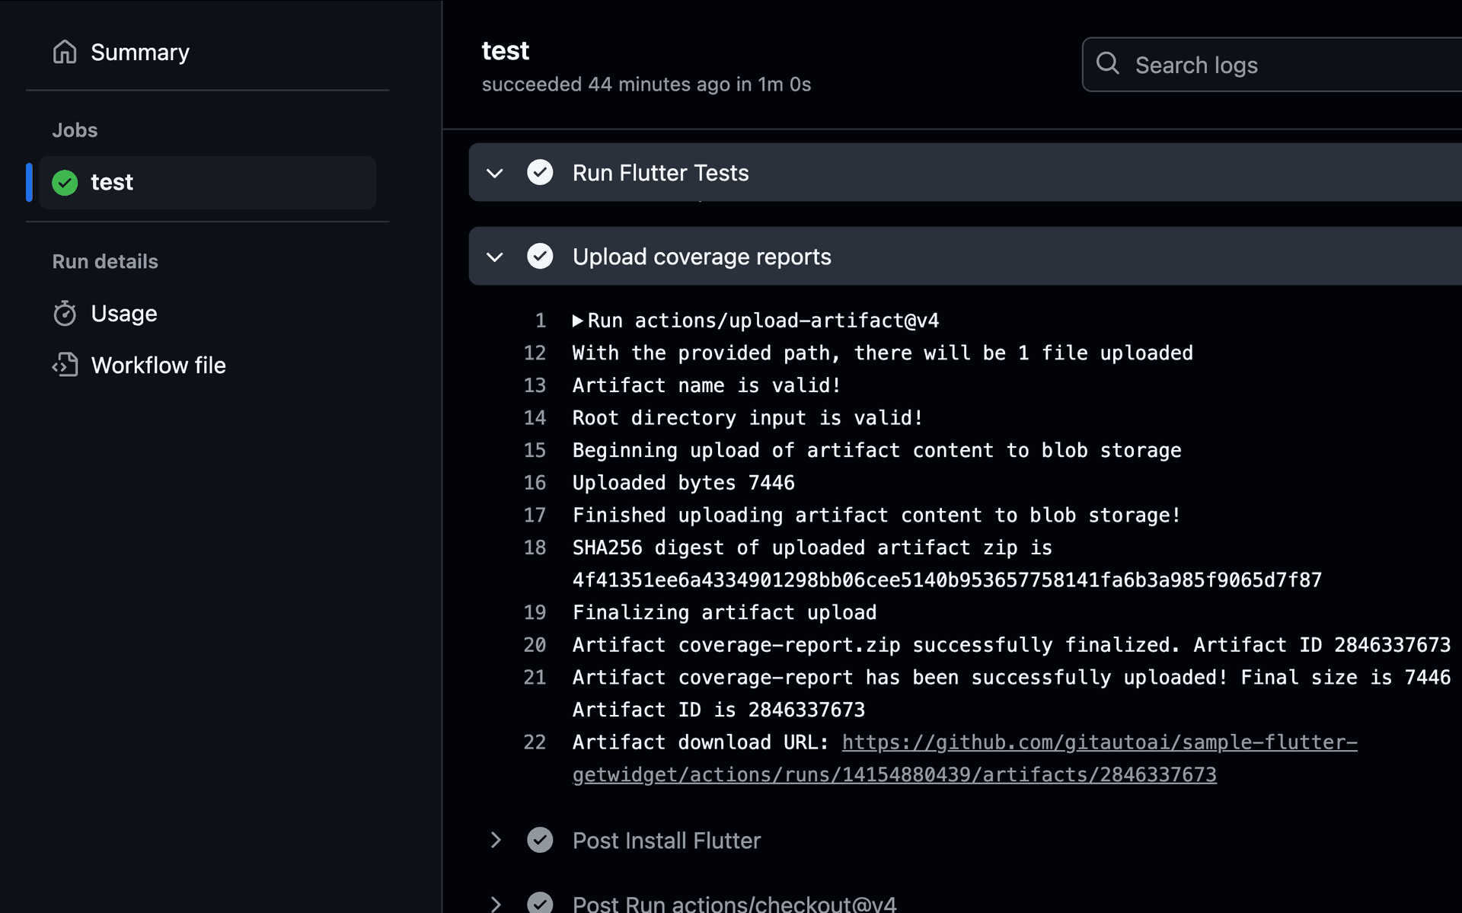This screenshot has width=1462, height=913.
Task: Collapse the Run Flutter Tests step
Action: pyautogui.click(x=495, y=174)
